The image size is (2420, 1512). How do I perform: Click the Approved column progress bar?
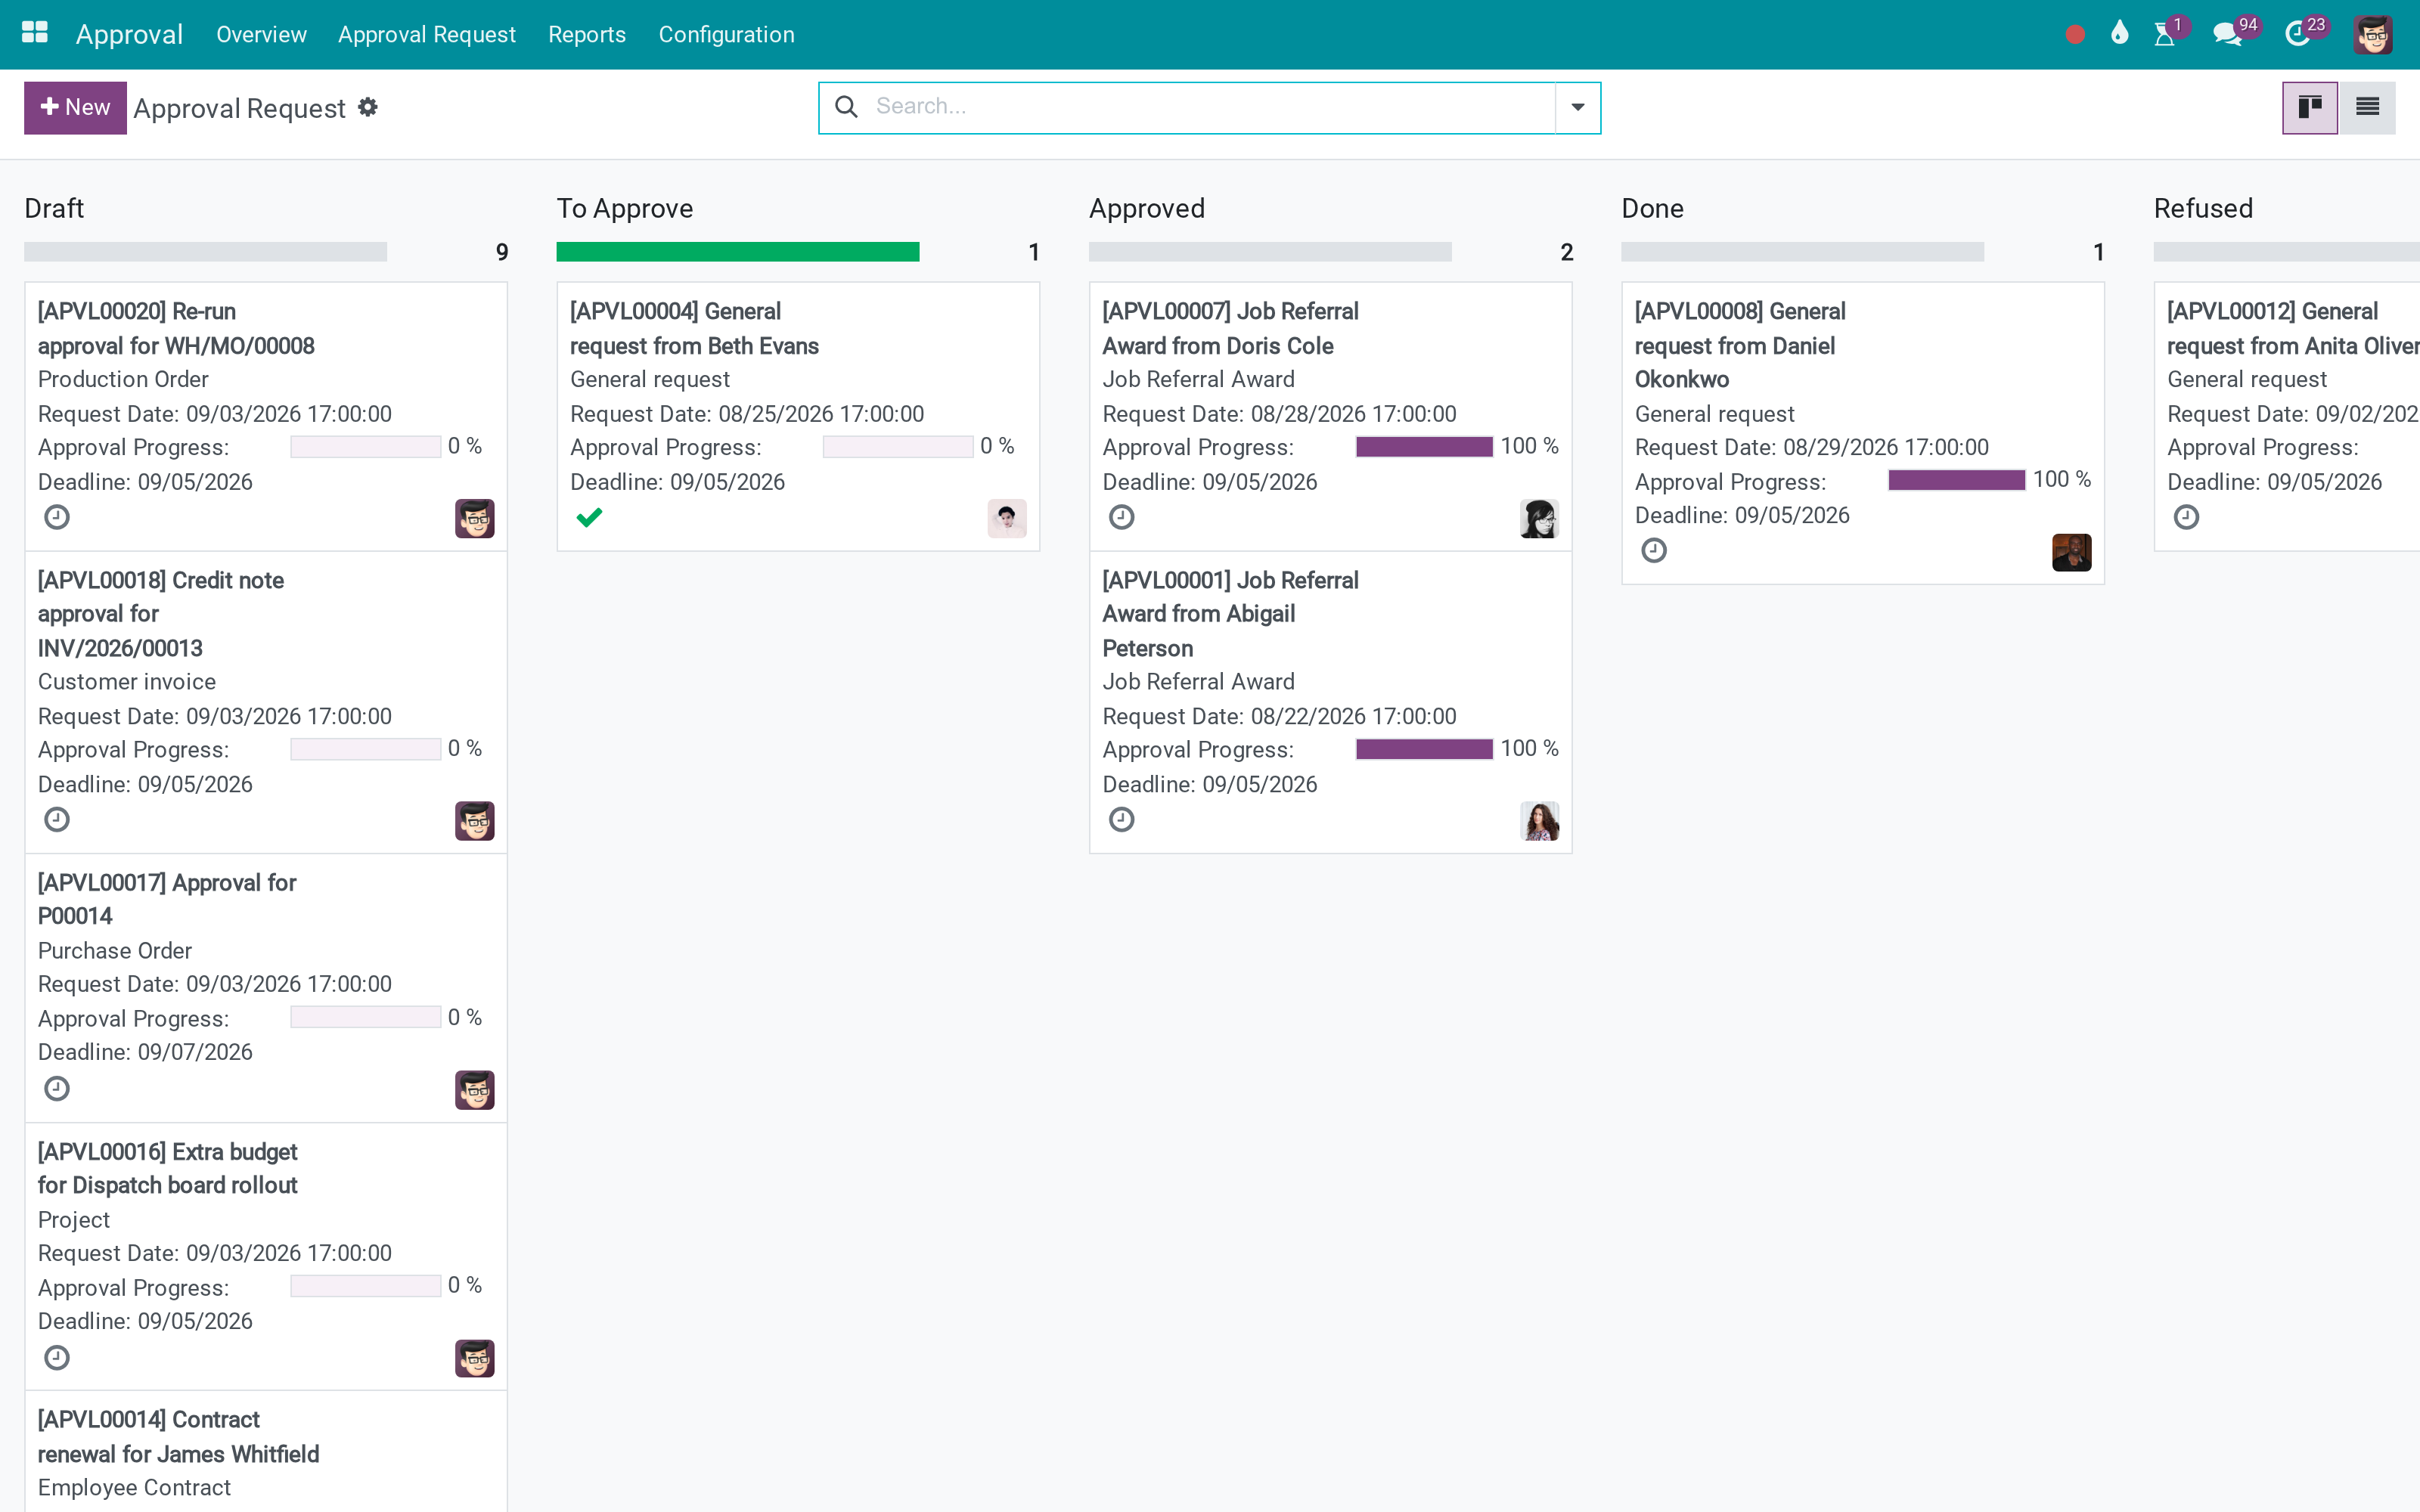point(1270,252)
